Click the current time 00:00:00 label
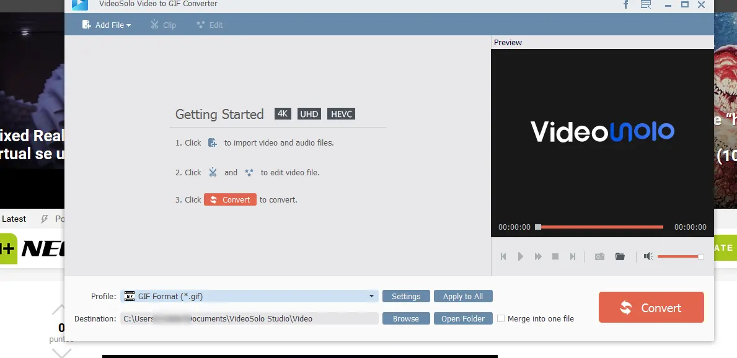The width and height of the screenshot is (737, 358). (514, 227)
